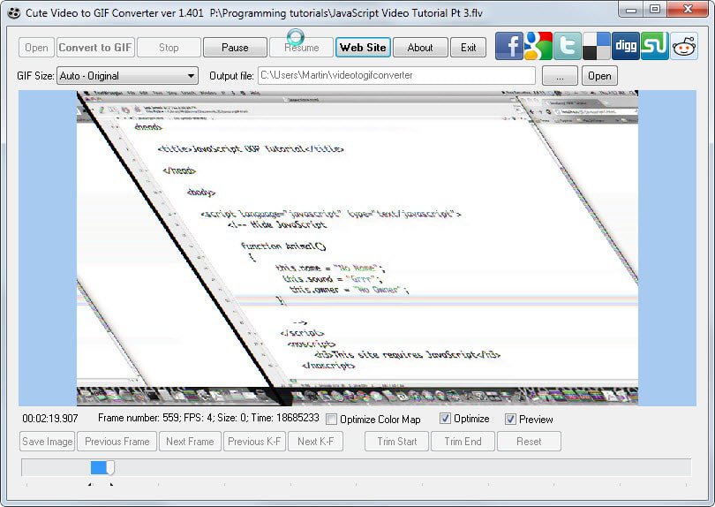
Task: Disable the Preview checkbox
Action: click(x=510, y=419)
